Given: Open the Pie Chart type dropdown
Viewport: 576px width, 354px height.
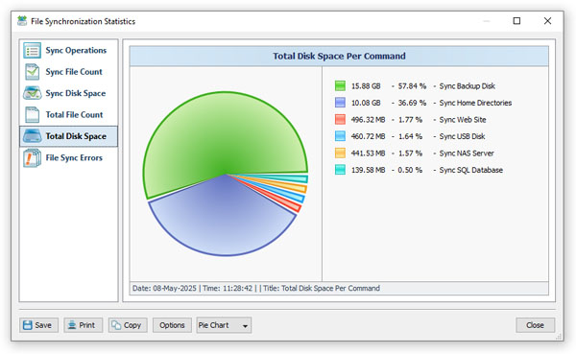Looking at the screenshot, I should click(224, 325).
